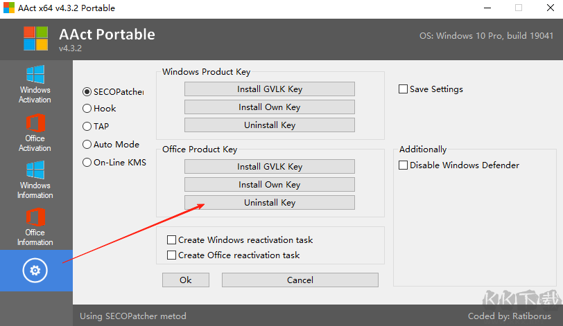The width and height of the screenshot is (563, 326).
Task: Click the AAct Portable header logo
Action: (35, 38)
